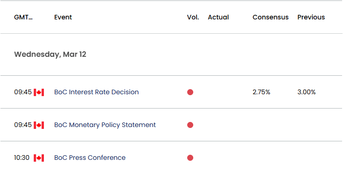The height and width of the screenshot is (170, 343).
Task: Click the Event column header
Action: (63, 17)
